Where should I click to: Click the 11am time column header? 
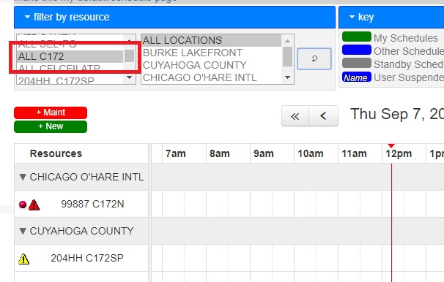coord(354,154)
